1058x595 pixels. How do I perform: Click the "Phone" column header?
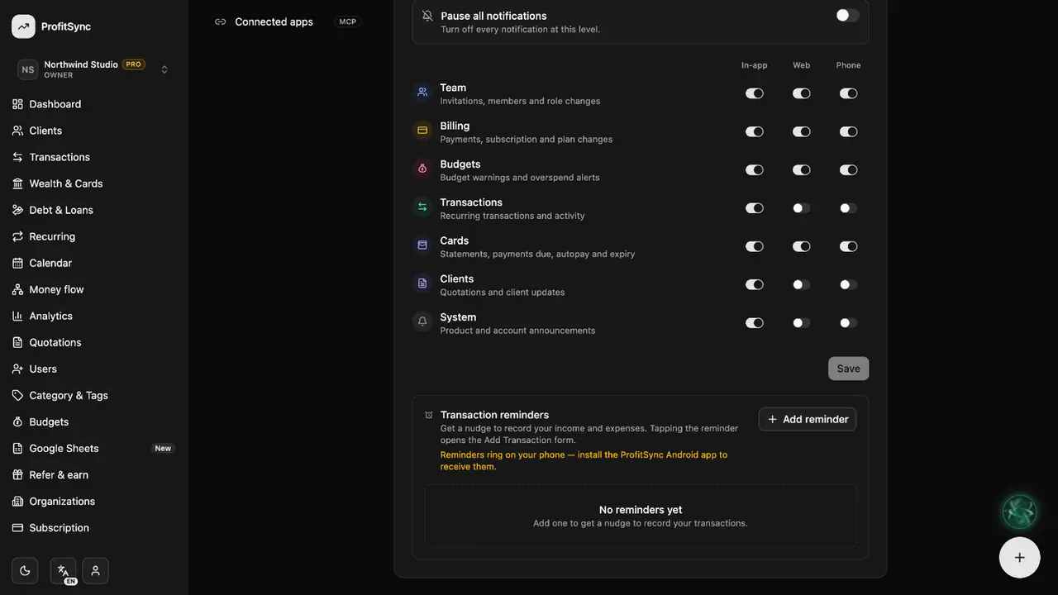(x=848, y=65)
